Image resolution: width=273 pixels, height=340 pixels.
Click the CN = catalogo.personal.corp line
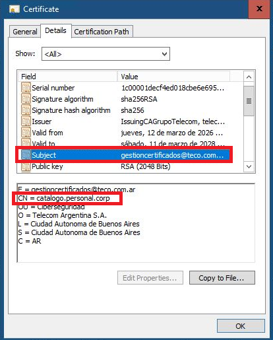pos(64,198)
